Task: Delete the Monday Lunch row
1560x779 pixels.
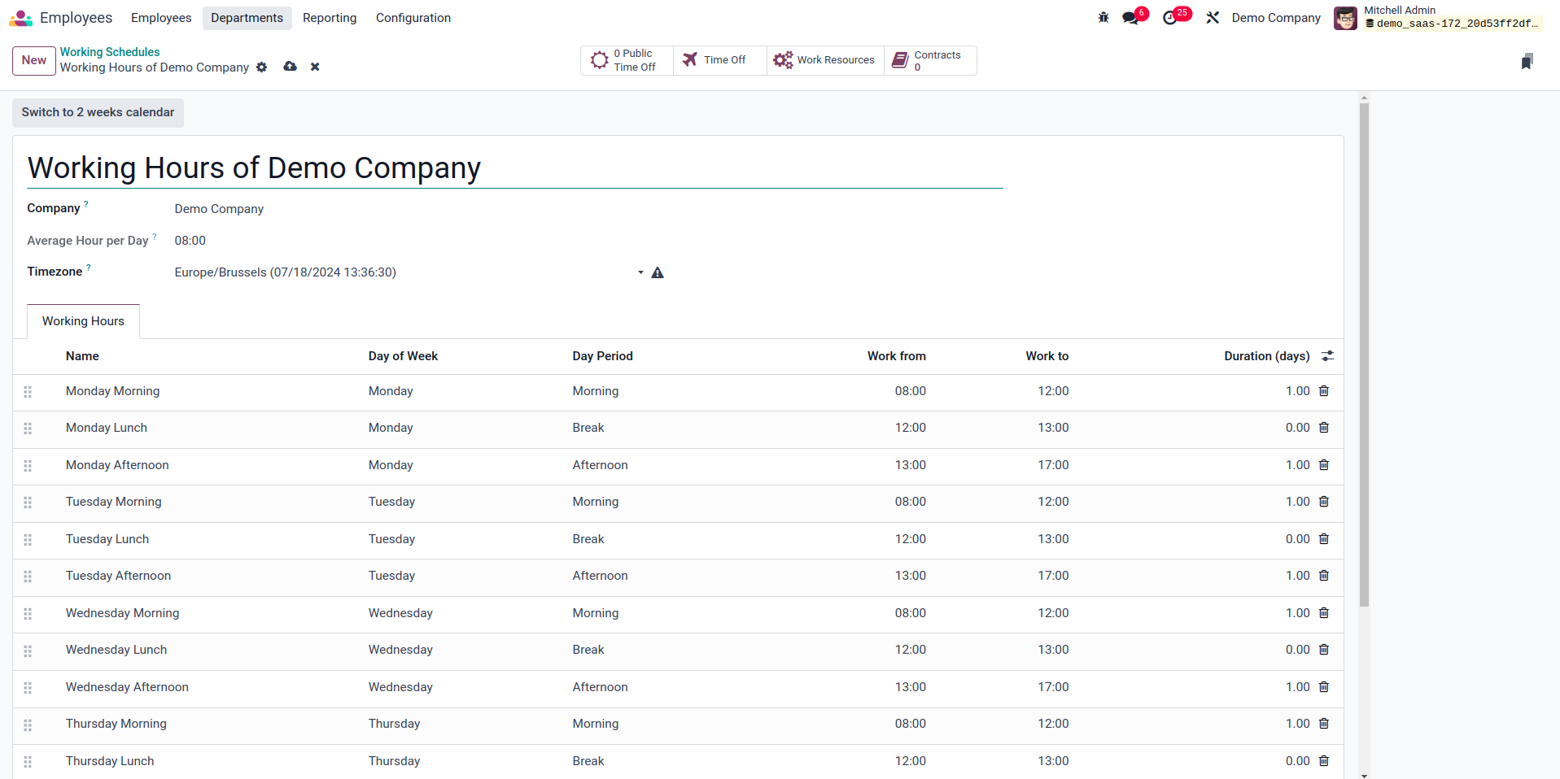Action: [x=1324, y=428]
